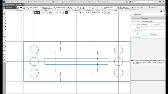This screenshot has height=94, width=168.
Task: Toggle the orthogonal drawing mode icon
Action: [x=63, y=13]
